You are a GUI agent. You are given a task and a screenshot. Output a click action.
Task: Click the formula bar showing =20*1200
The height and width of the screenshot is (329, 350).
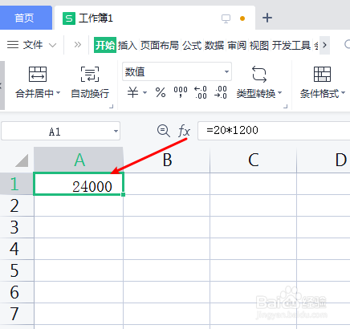click(274, 131)
